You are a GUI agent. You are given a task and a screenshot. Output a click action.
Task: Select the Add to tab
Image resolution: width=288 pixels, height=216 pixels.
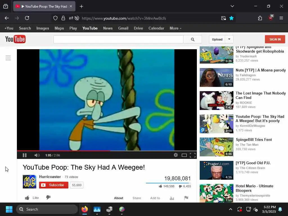tap(155, 198)
